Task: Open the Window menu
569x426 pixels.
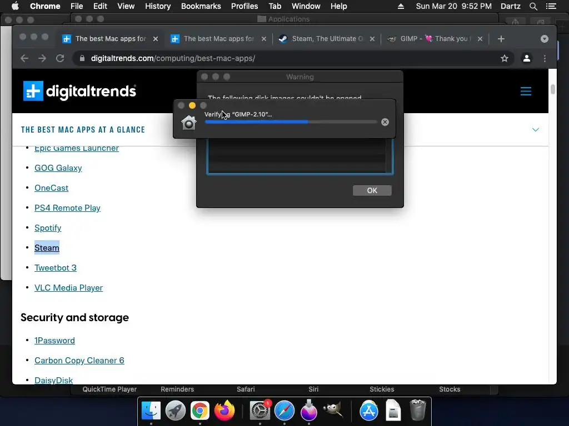Action: tap(306, 6)
